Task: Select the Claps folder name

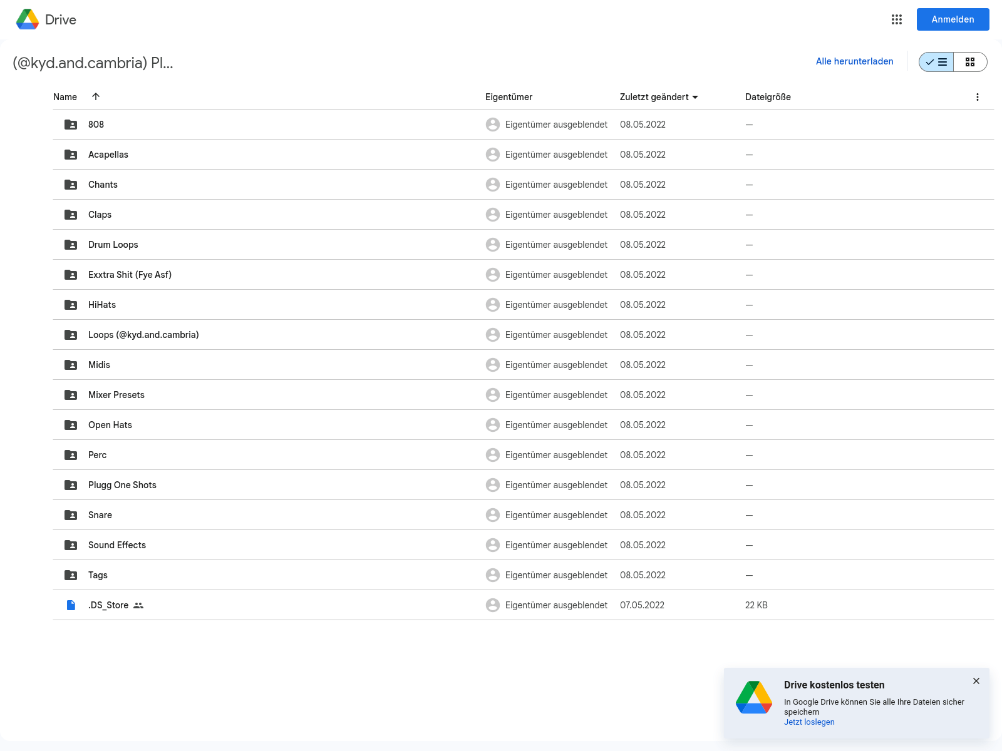Action: tap(100, 215)
